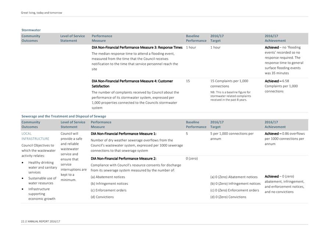Click 'Achieved – 0.86 overflows' achievement text
329x234 pixels.
(x=285, y=139)
